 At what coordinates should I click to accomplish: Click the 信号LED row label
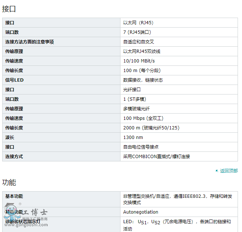coord(14,80)
